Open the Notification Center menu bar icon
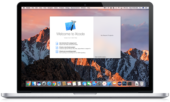This screenshot has height=102, width=170. [x=146, y=8]
